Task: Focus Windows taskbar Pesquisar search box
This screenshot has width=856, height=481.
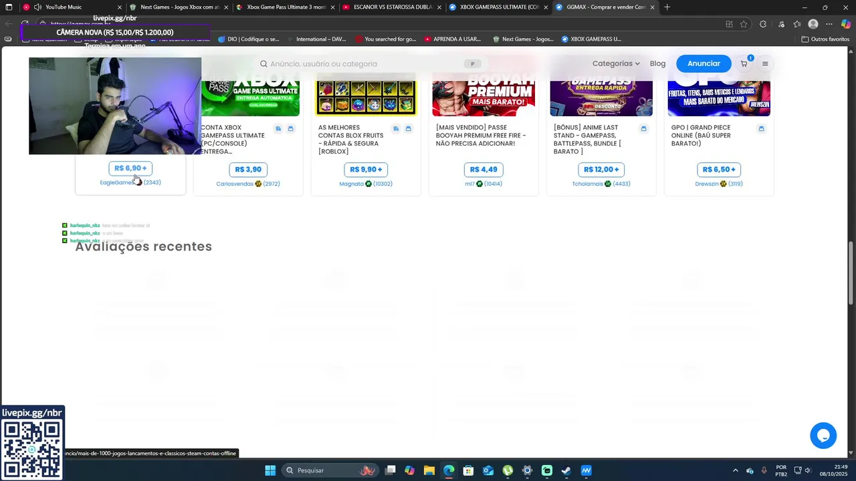Action: [x=330, y=470]
